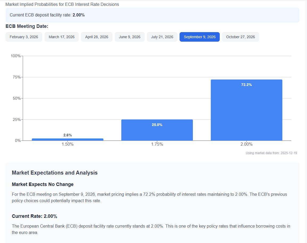Click the Market Expectations and Analysis heading
This screenshot has width=307, height=243.
coord(55,173)
